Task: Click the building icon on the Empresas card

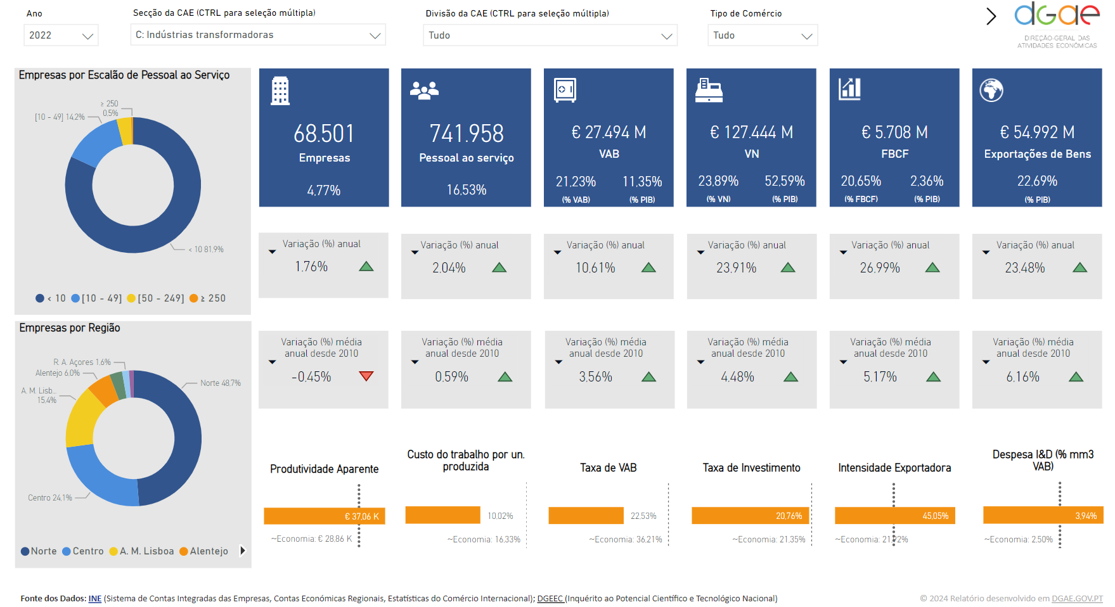Action: click(280, 91)
